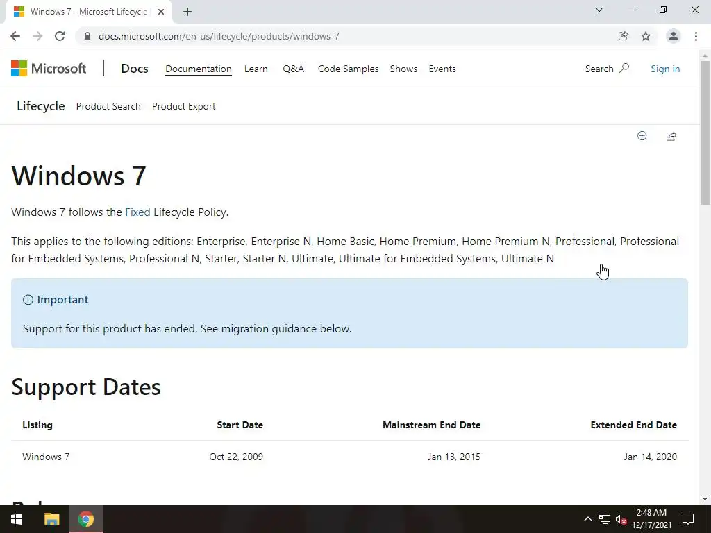
Task: Open the taskbar clock and date
Action: 651,519
